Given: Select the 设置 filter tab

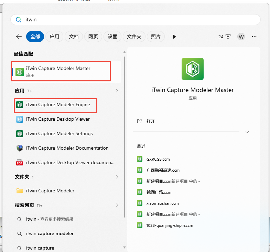Looking at the screenshot, I should pos(112,37).
